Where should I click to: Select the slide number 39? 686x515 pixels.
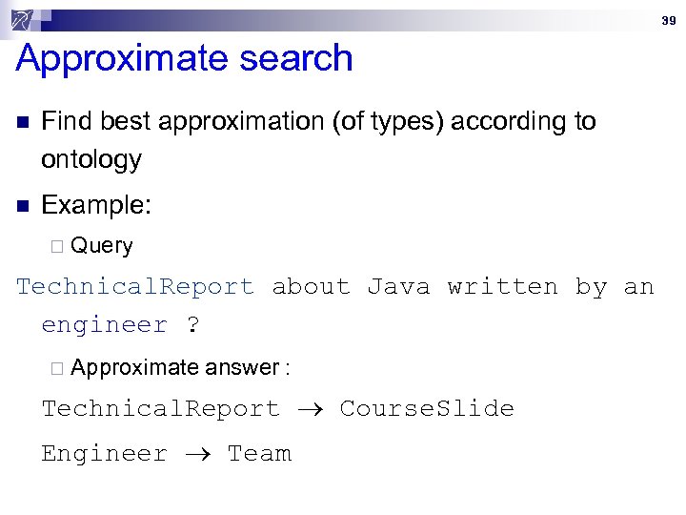point(666,19)
